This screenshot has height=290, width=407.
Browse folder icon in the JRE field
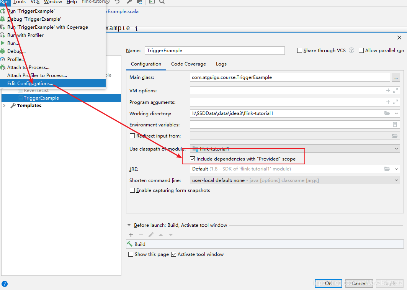point(387,169)
